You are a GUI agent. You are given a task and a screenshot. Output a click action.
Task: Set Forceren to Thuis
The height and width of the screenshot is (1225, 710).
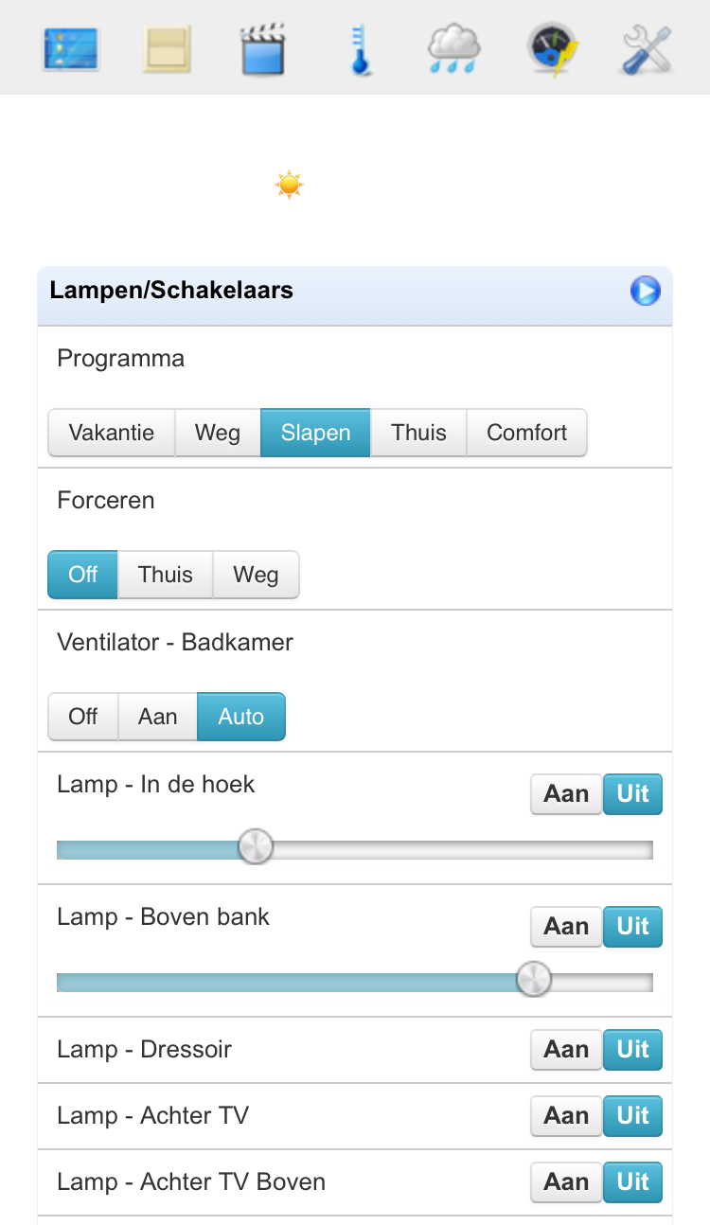(x=165, y=575)
